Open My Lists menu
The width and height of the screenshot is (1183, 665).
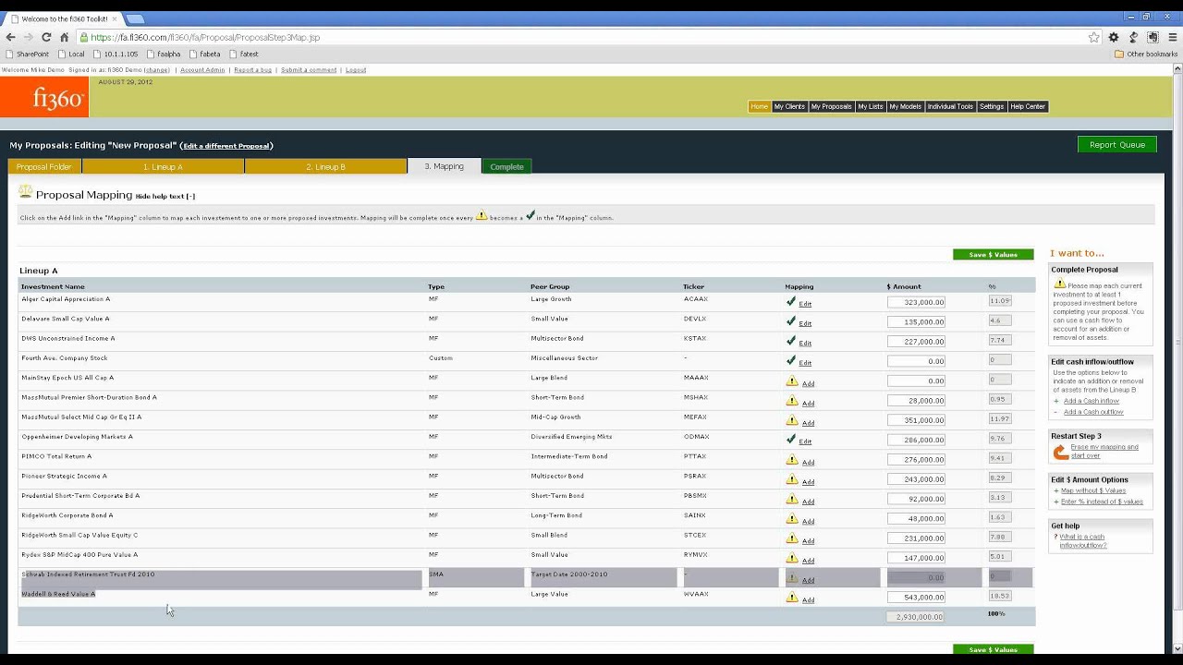(871, 106)
